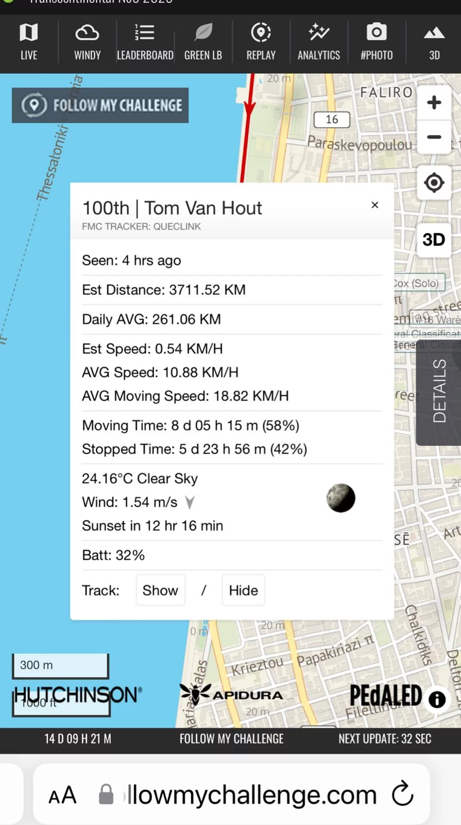461x825 pixels.
Task: Start the REPLAY feature
Action: pyautogui.click(x=261, y=42)
